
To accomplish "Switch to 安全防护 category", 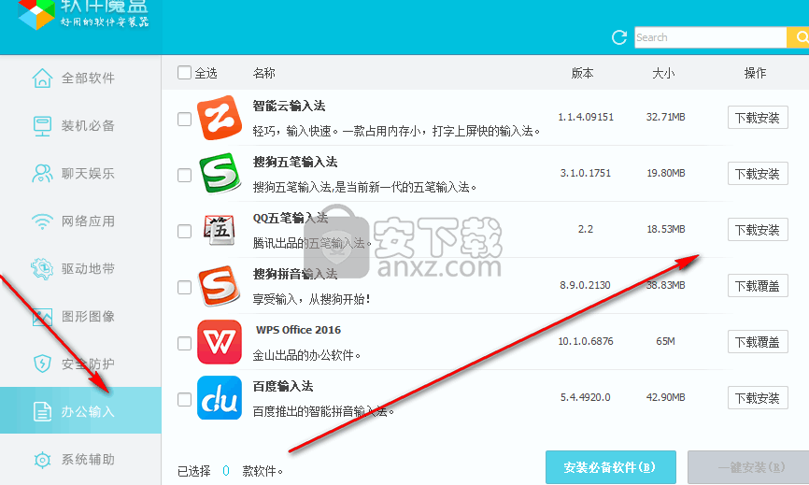I will (80, 364).
